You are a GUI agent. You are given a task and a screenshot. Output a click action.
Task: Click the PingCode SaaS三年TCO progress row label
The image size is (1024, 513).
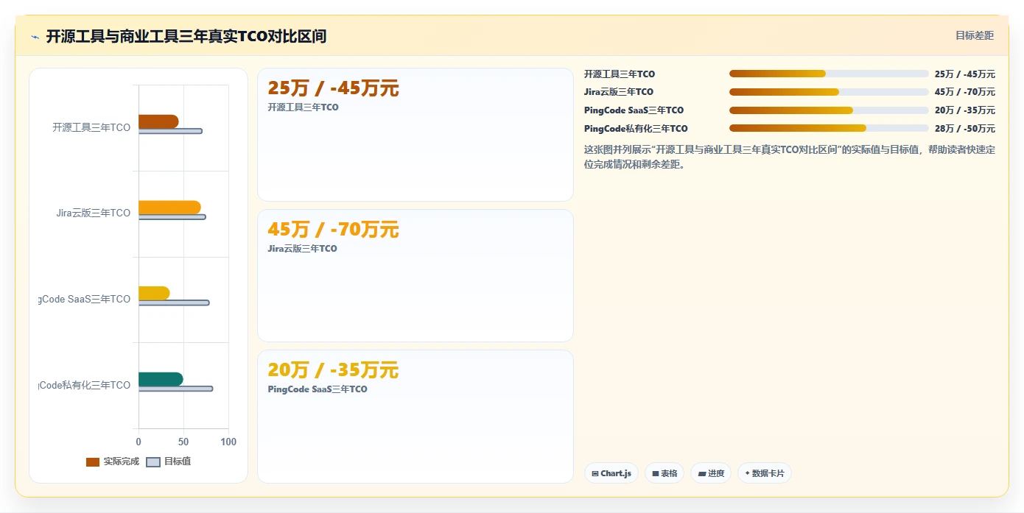(634, 110)
